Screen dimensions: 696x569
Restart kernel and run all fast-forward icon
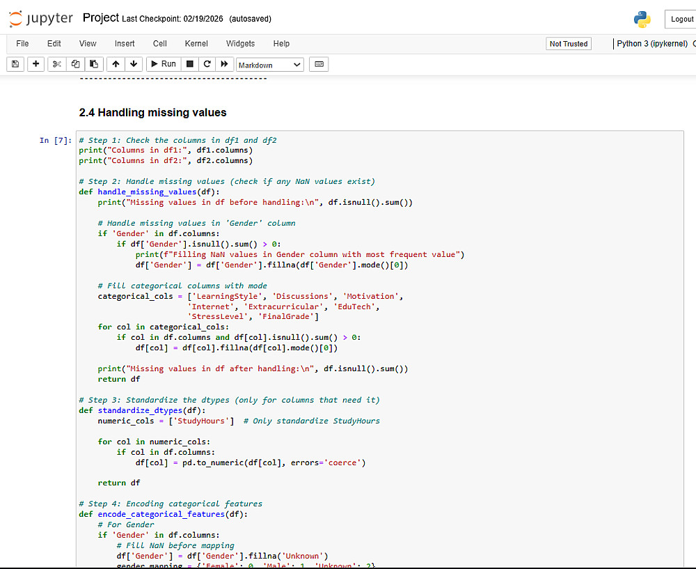224,64
